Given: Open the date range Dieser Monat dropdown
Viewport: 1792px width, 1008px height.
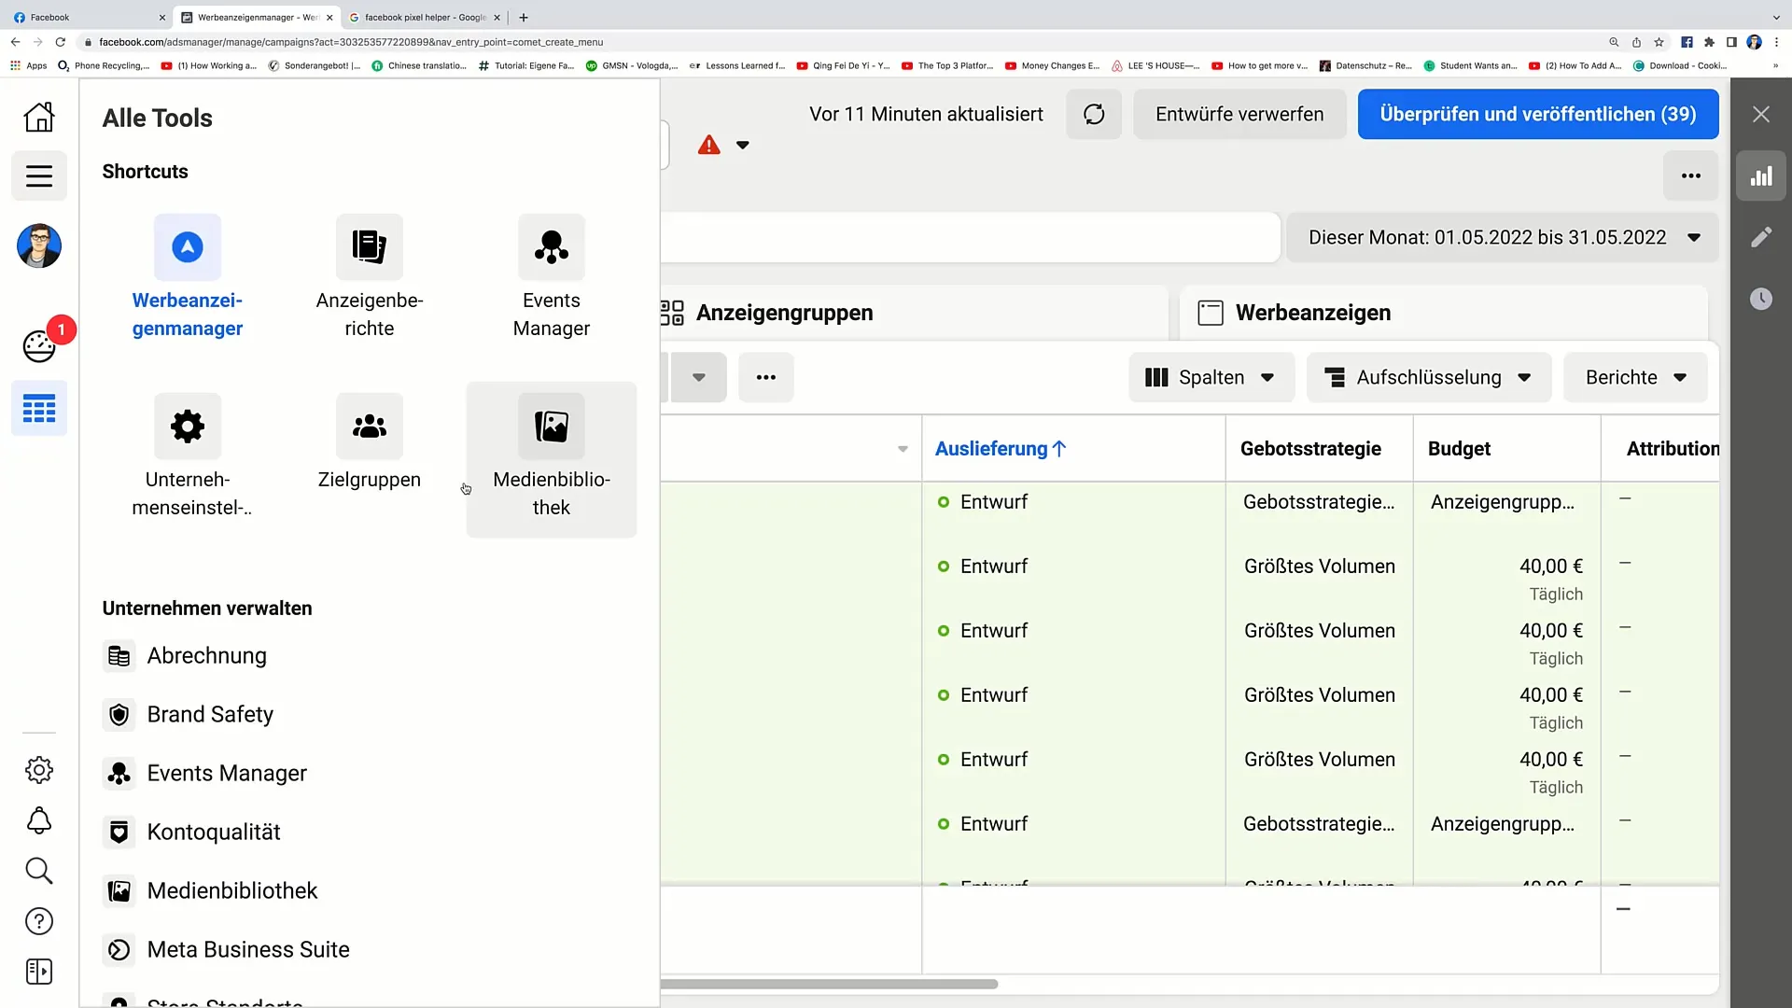Looking at the screenshot, I should pos(1503,237).
